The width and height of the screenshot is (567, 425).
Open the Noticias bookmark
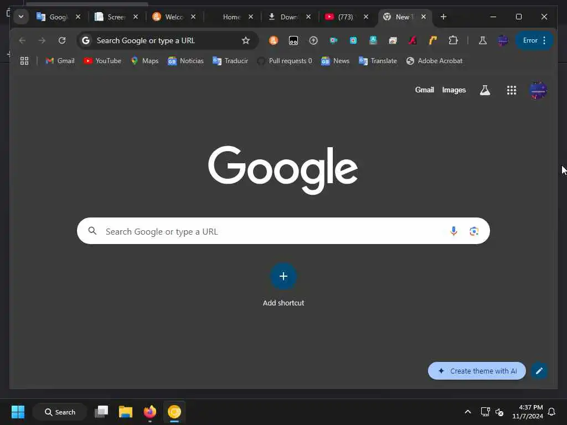point(186,61)
